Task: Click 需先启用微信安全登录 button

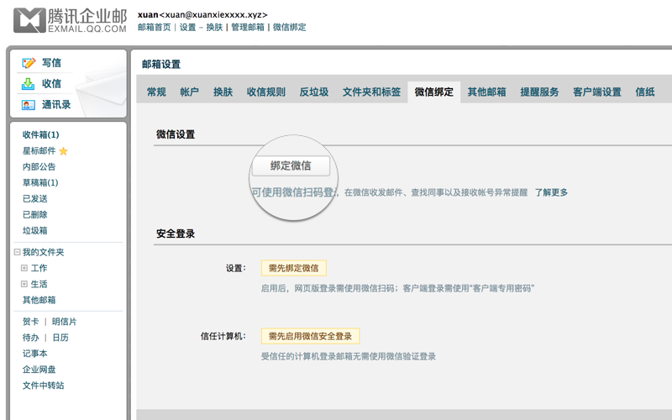Action: (310, 336)
